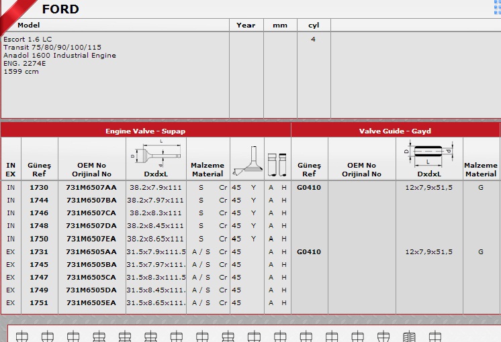Click dimension 38.2x7.97x111
The width and height of the screenshot is (501, 342).
point(156,201)
